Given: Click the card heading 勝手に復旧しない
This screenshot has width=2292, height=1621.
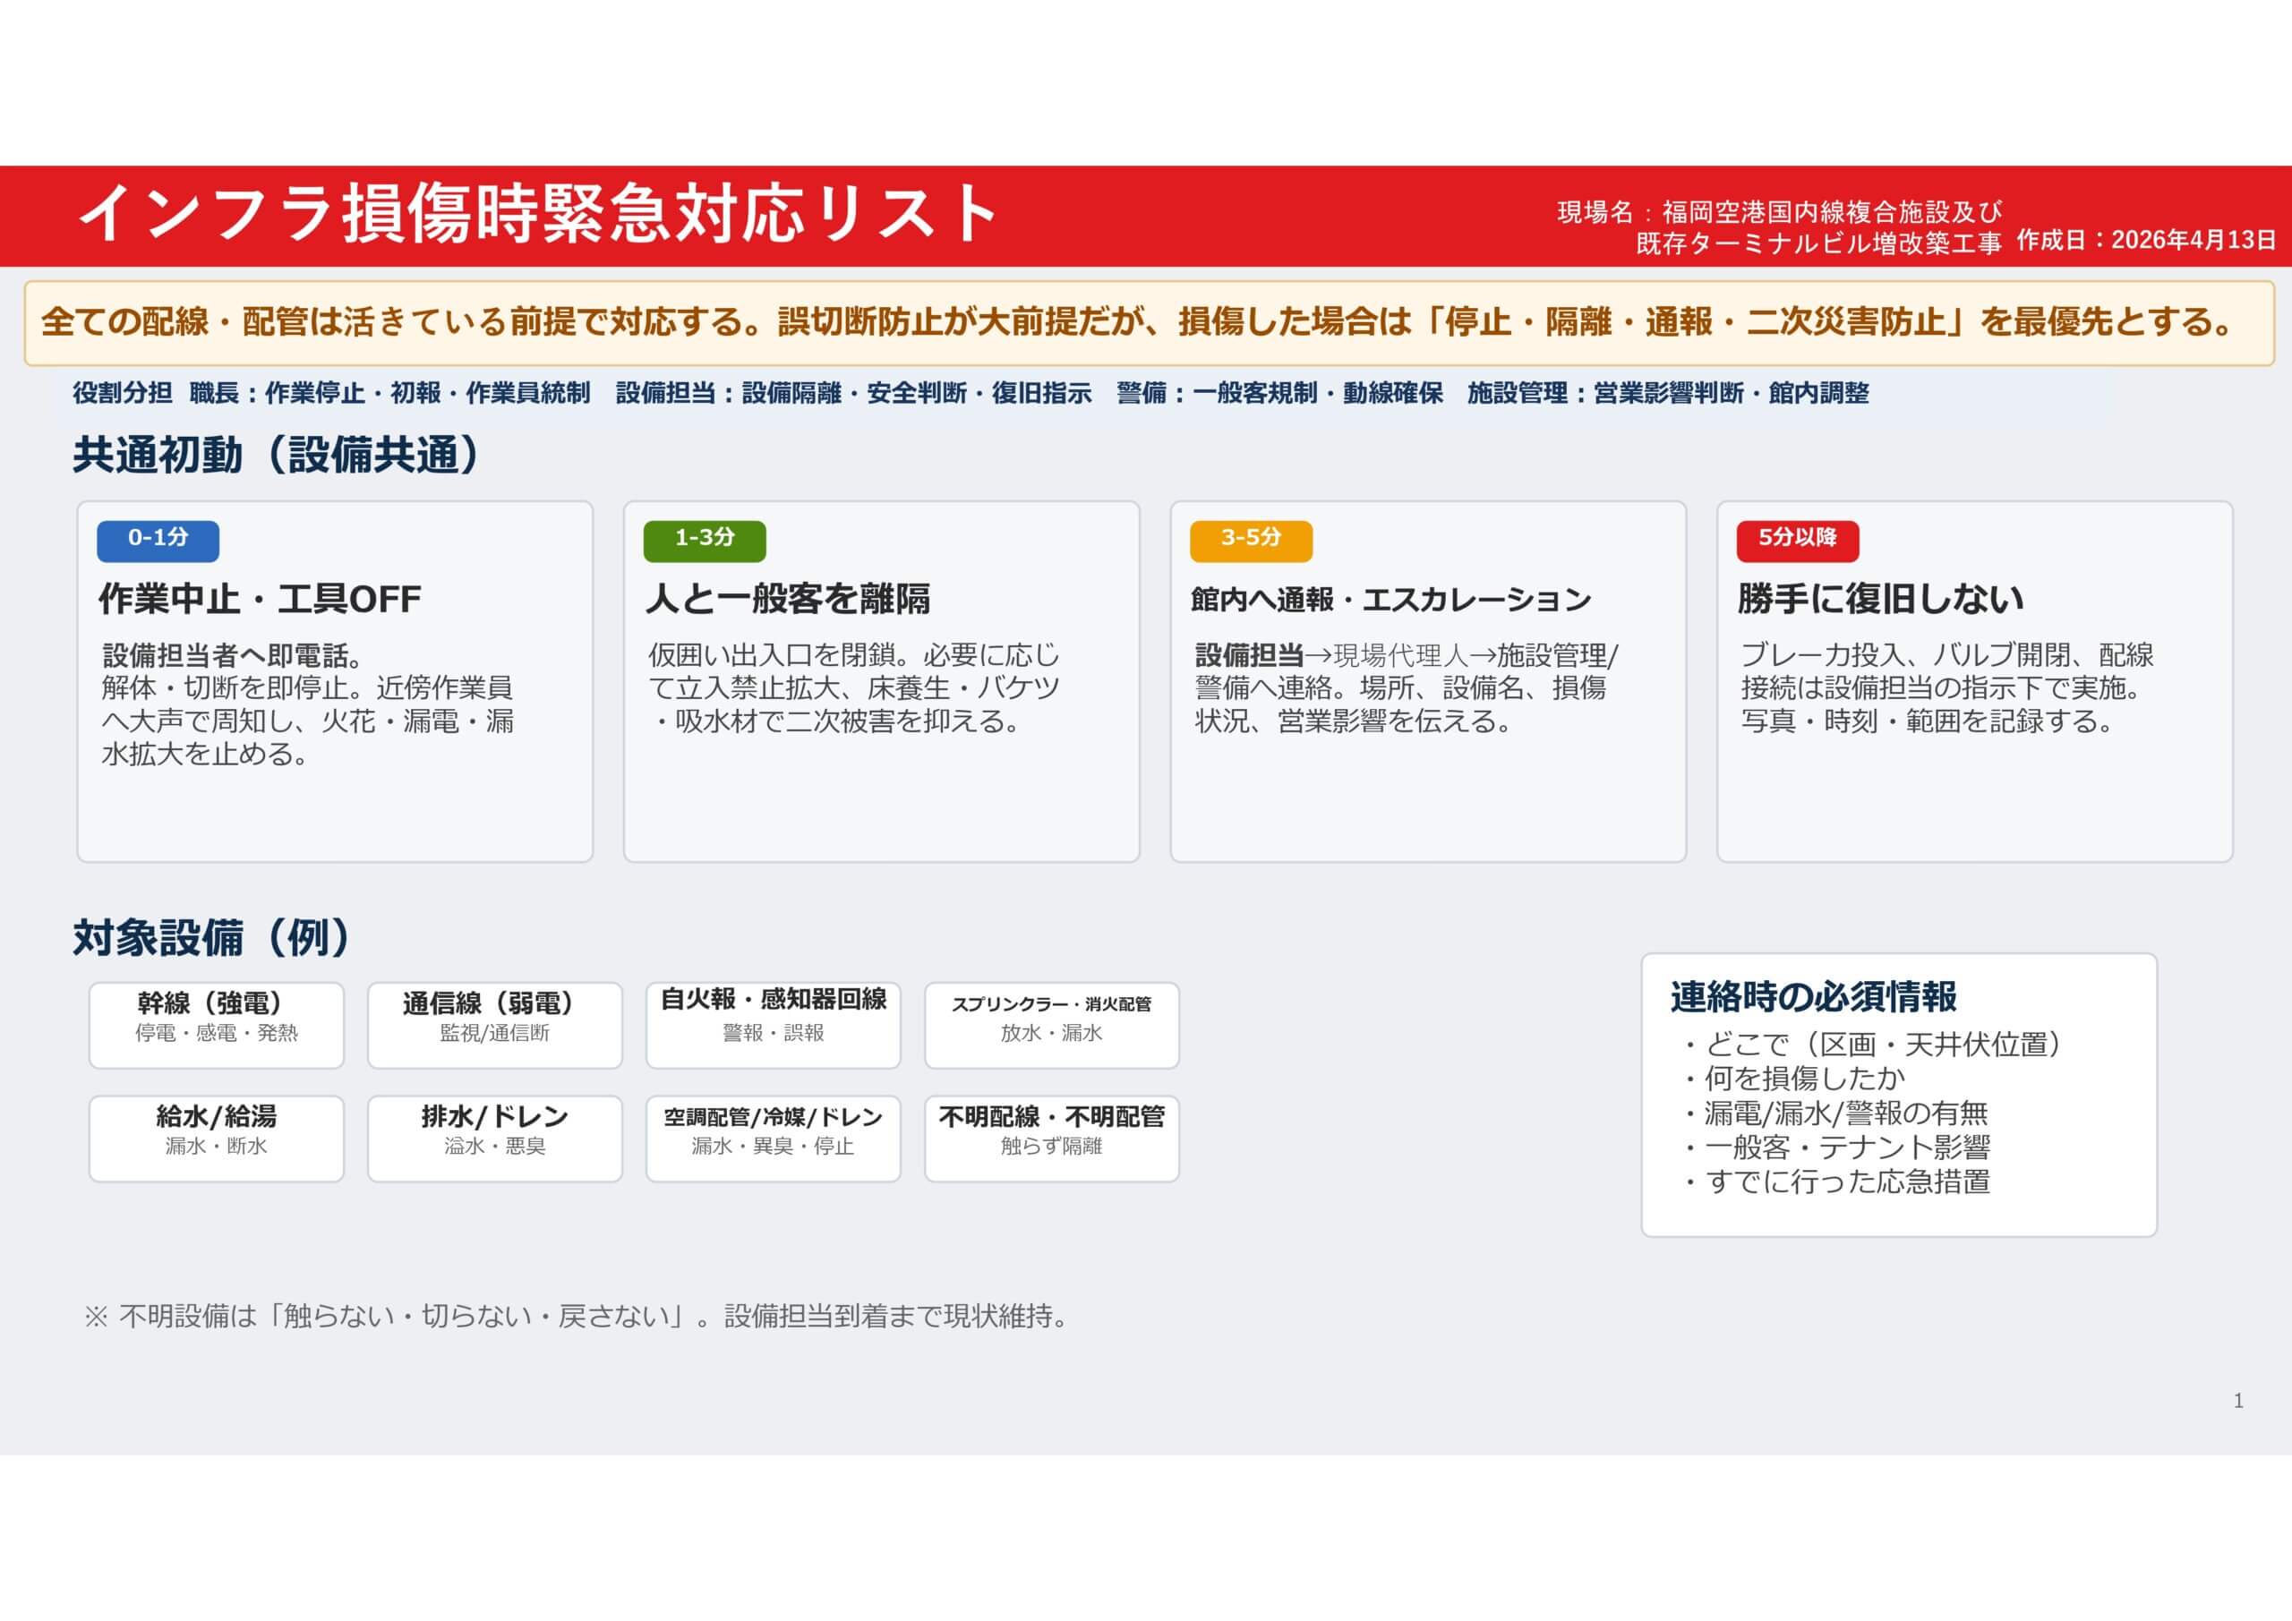Looking at the screenshot, I should (1881, 599).
